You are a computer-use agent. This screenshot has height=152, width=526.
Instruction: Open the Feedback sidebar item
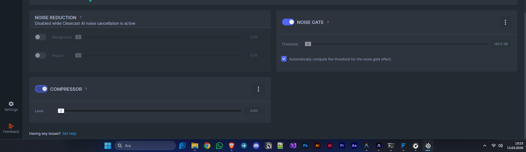pyautogui.click(x=11, y=128)
